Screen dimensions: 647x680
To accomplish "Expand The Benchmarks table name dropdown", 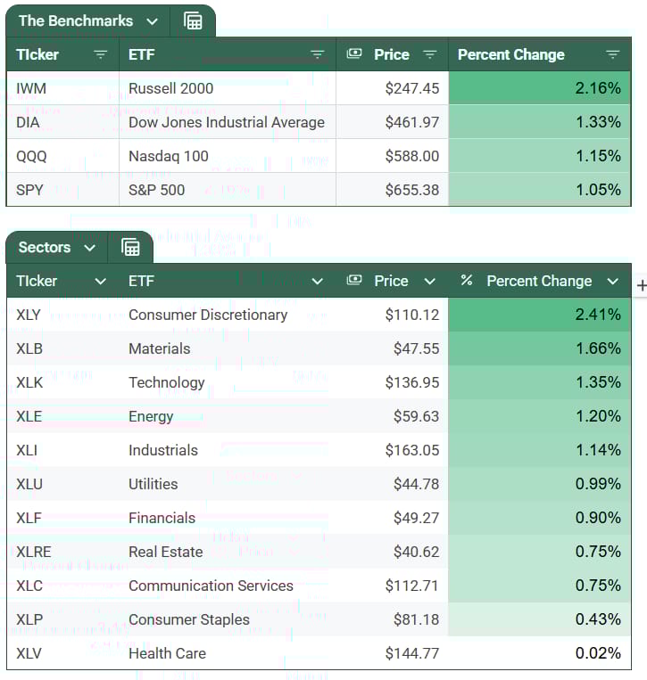I will (x=153, y=21).
